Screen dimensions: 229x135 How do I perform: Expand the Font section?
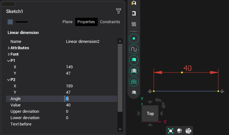point(9,54)
